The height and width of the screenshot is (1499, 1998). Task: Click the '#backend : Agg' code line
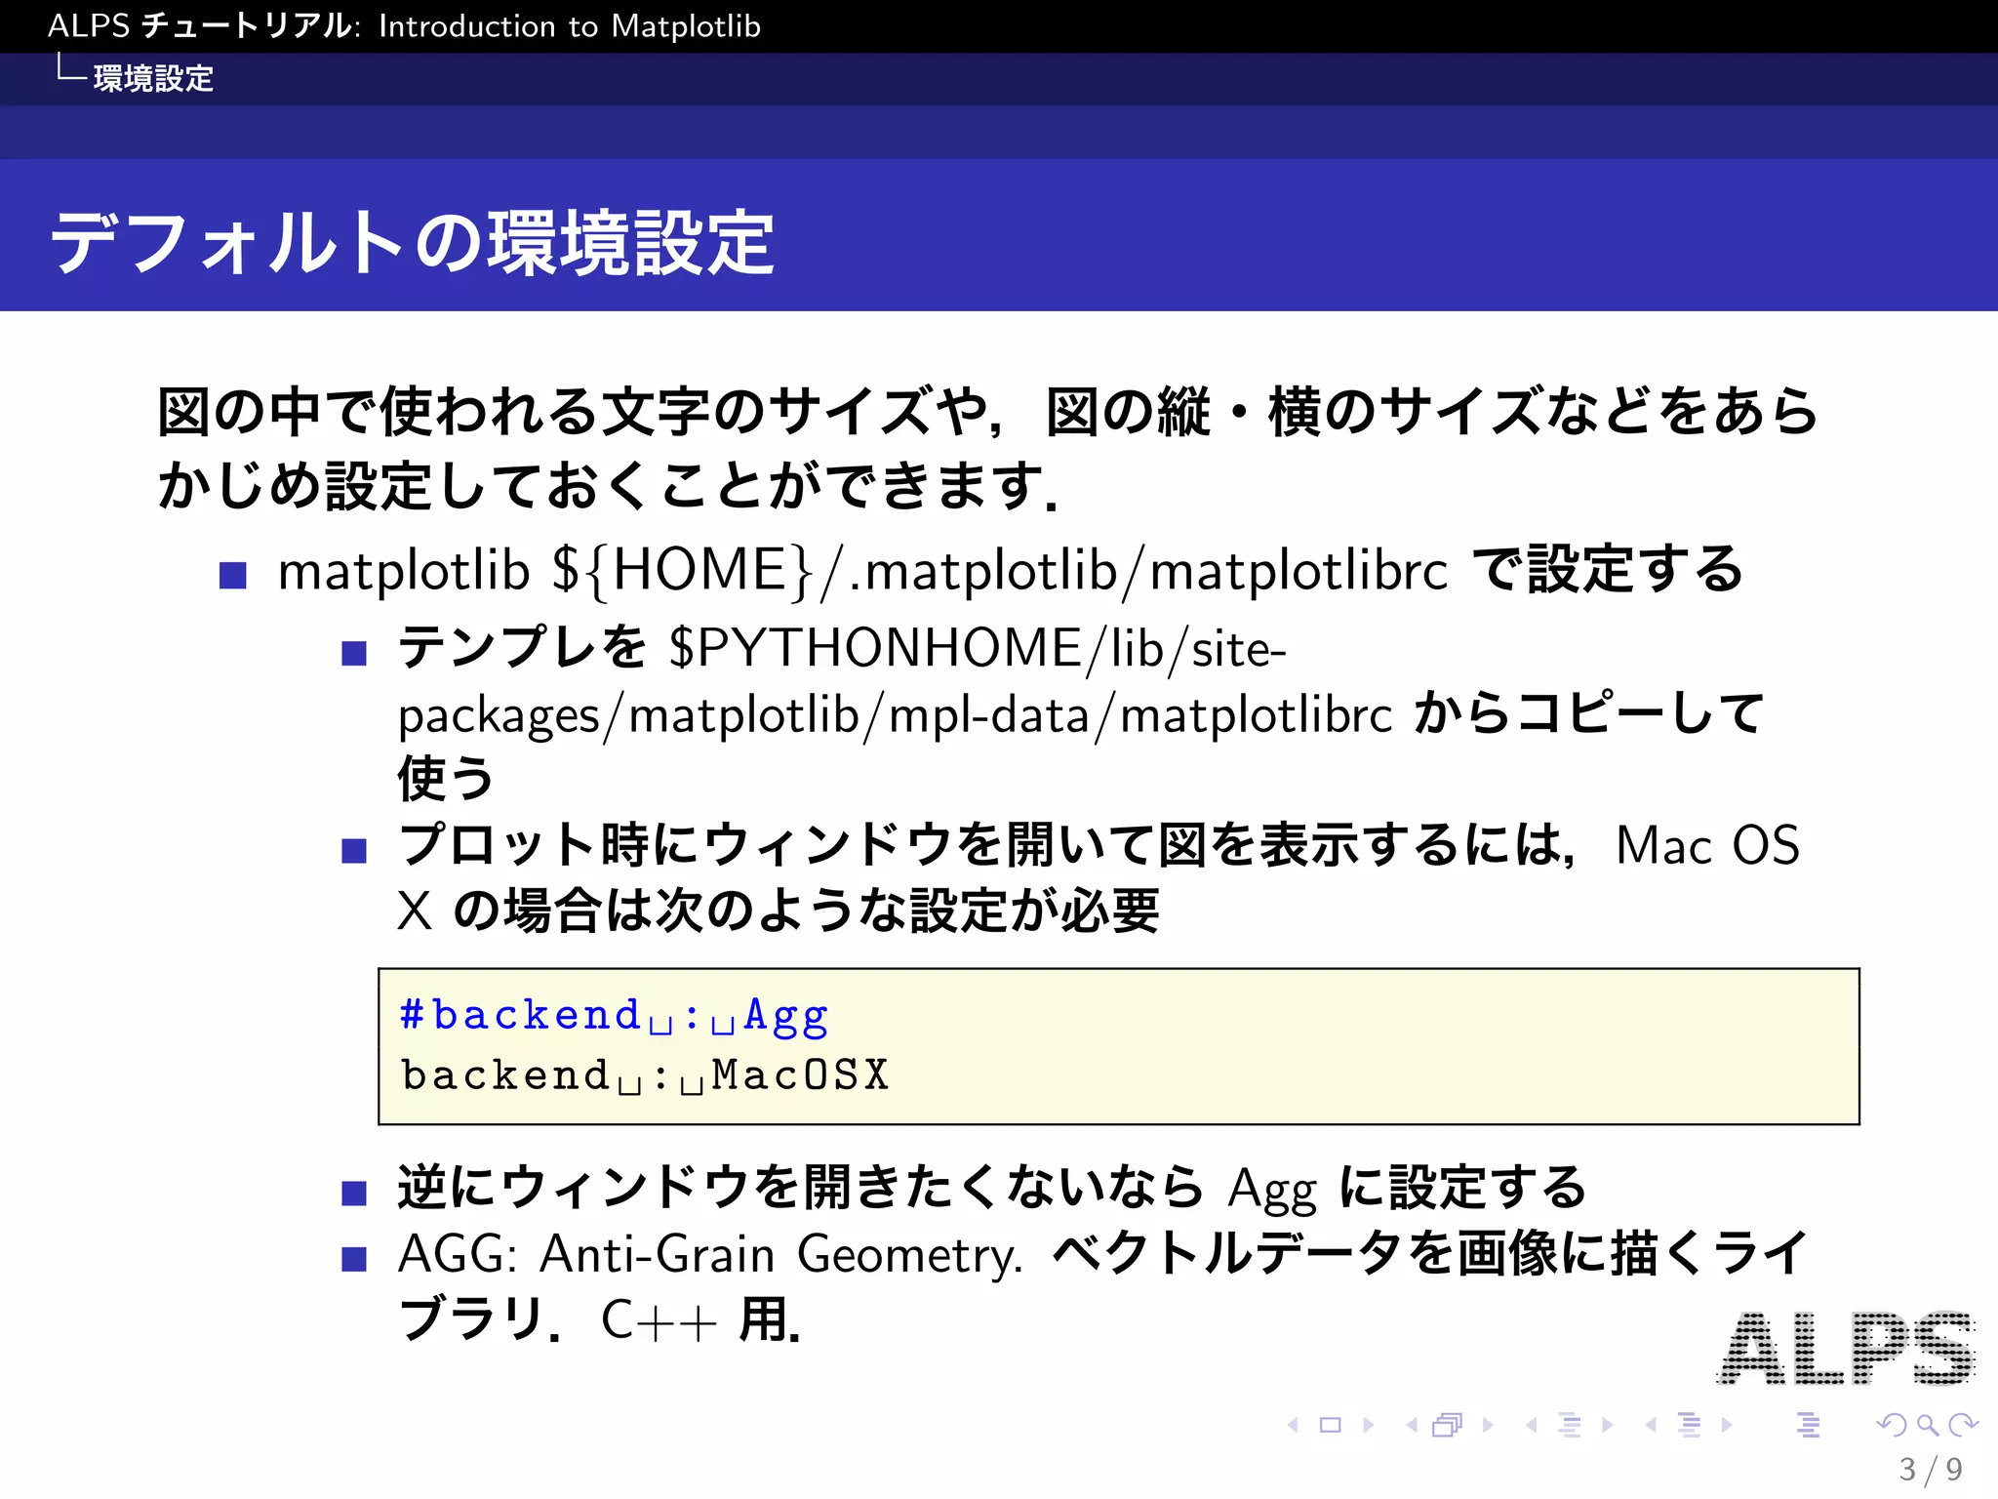click(x=615, y=1016)
